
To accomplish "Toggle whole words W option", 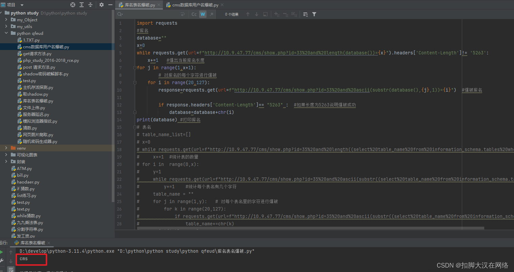I will 203,14.
